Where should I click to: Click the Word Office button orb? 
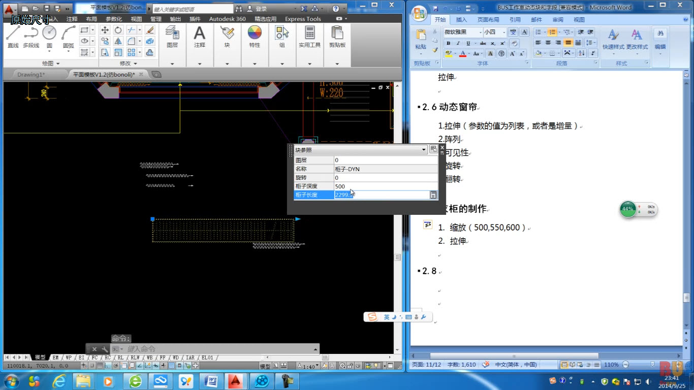(x=419, y=14)
